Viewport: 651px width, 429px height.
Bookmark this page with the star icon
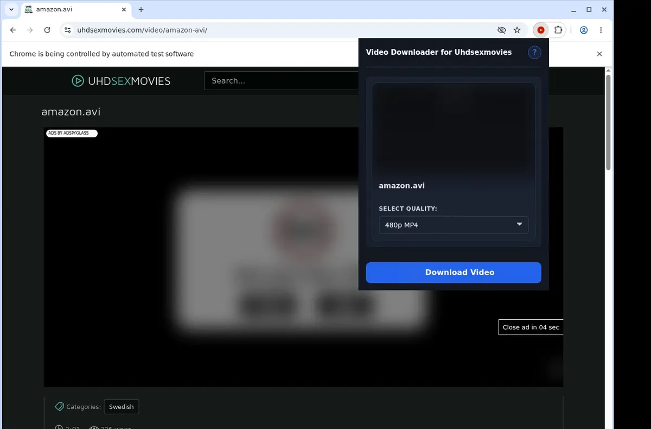click(x=517, y=30)
